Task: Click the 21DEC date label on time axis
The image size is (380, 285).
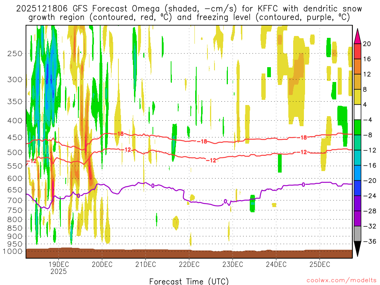Action: coord(145,264)
